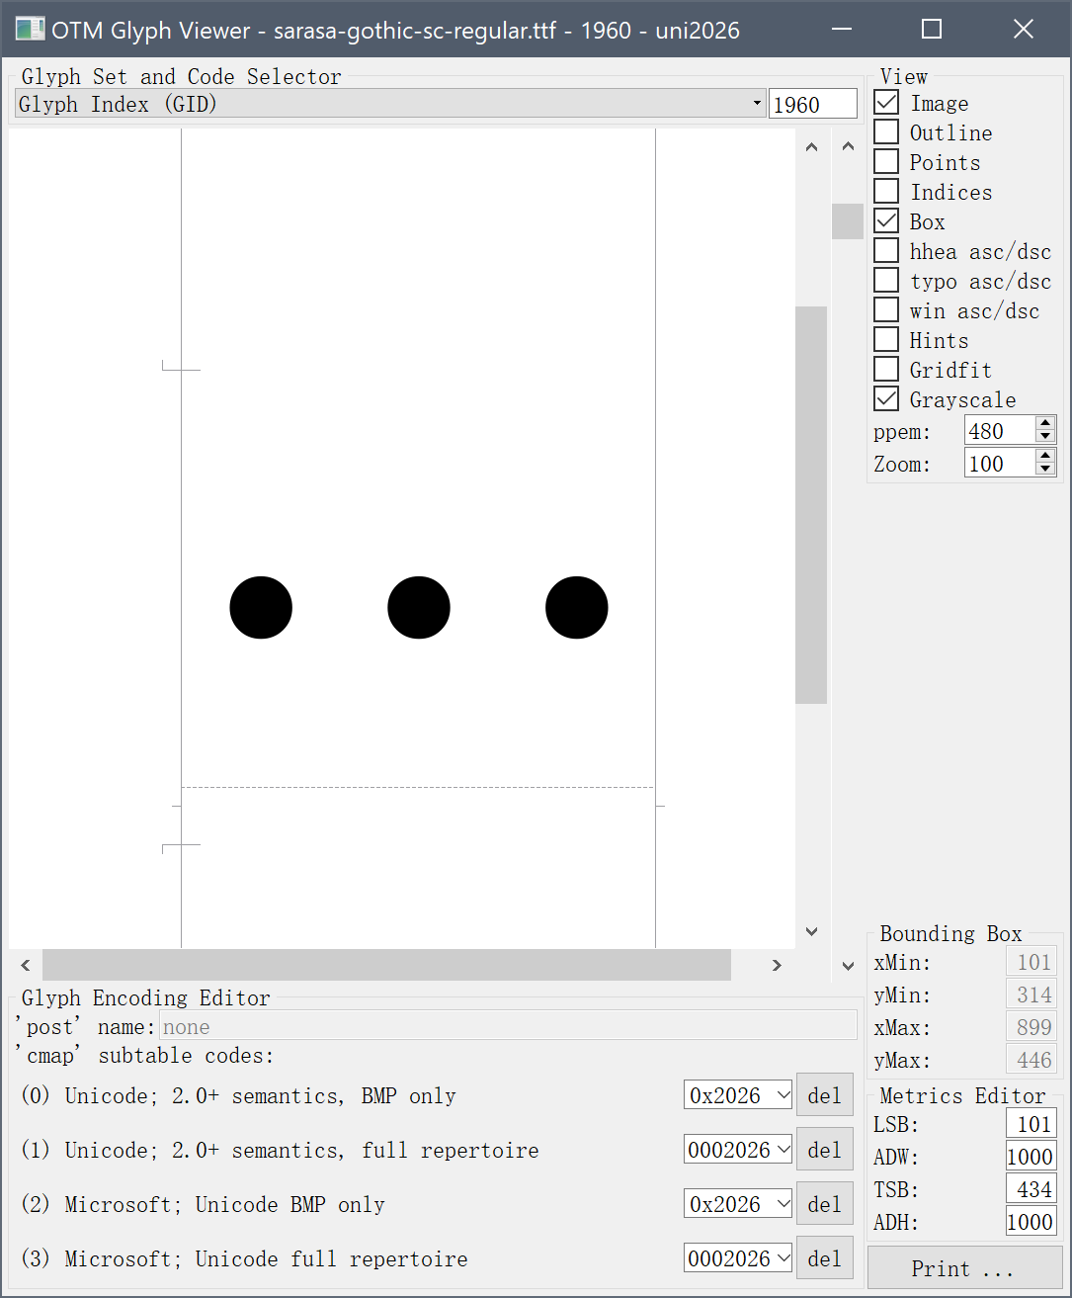
Task: Click the ppem value field
Action: pyautogui.click(x=1000, y=430)
